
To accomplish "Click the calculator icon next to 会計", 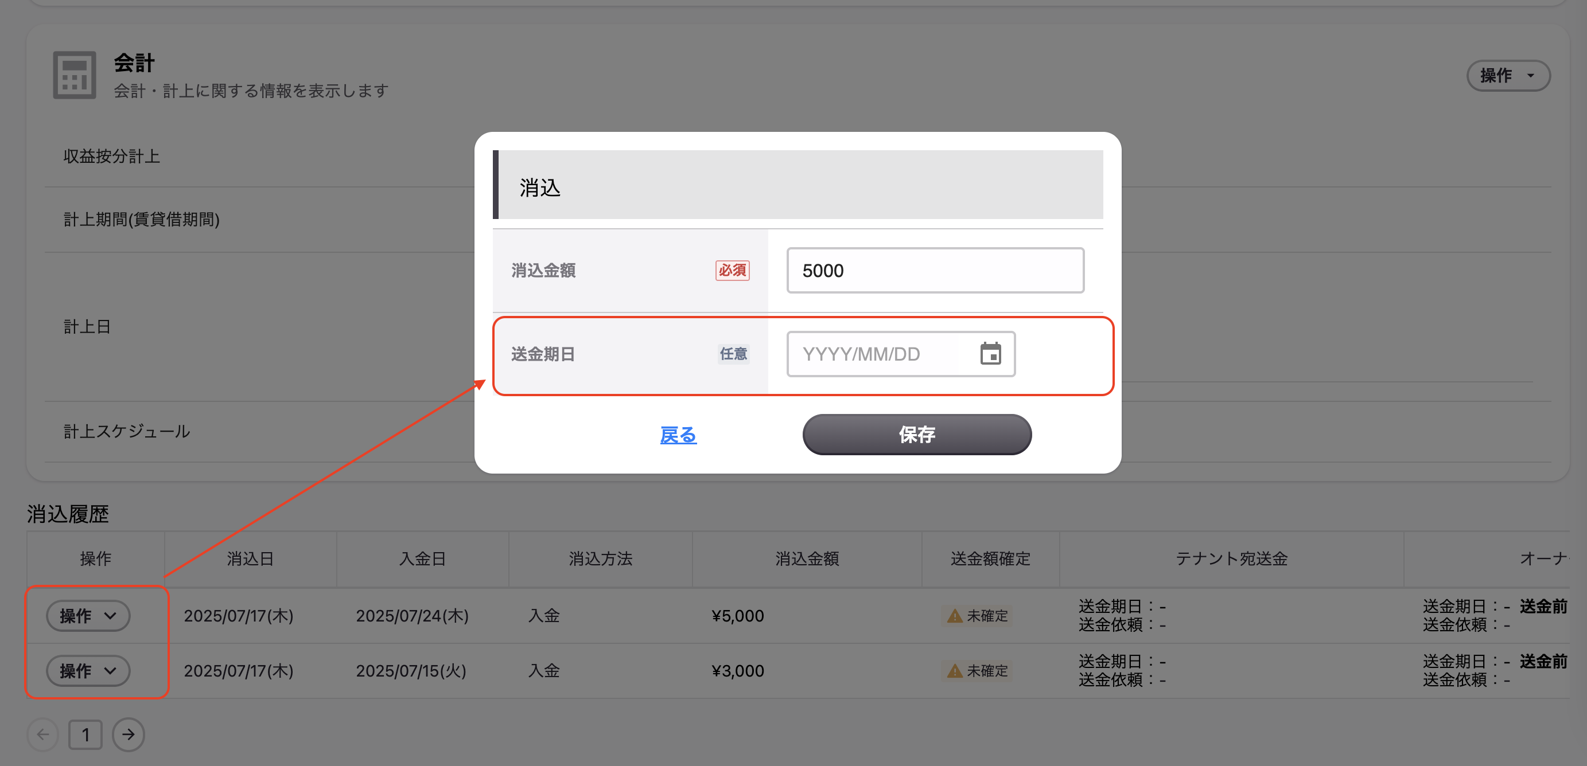I will (75, 75).
